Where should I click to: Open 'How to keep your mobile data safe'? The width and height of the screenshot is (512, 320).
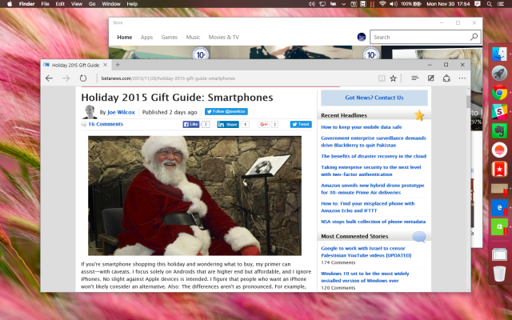tap(361, 127)
